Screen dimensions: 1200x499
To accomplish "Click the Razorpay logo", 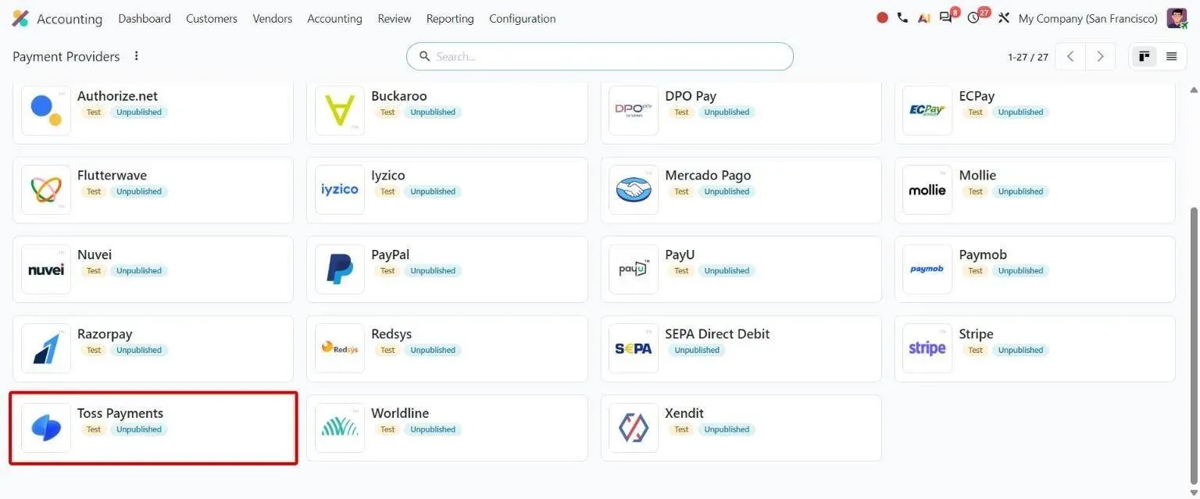I will click(46, 348).
